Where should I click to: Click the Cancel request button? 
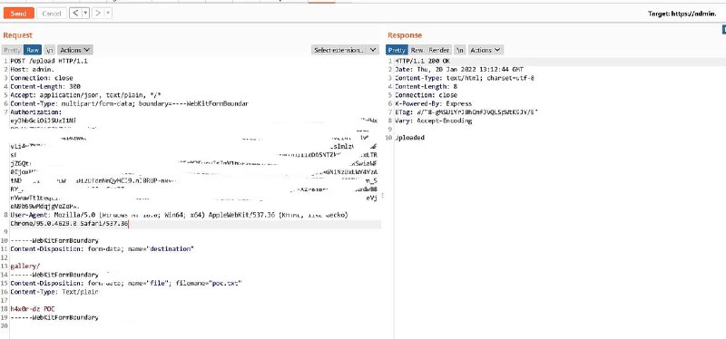tap(52, 14)
